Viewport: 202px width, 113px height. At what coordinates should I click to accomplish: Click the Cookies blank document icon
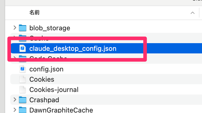pyautogui.click(x=23, y=79)
